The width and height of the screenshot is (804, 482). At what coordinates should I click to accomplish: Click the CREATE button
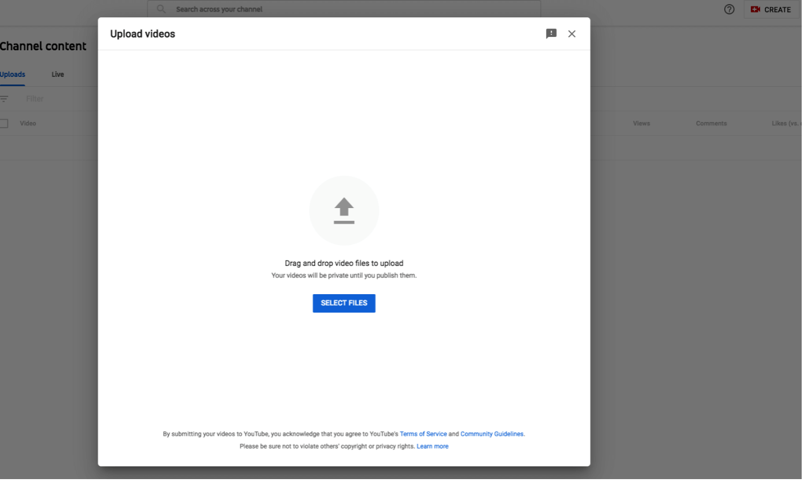(771, 9)
